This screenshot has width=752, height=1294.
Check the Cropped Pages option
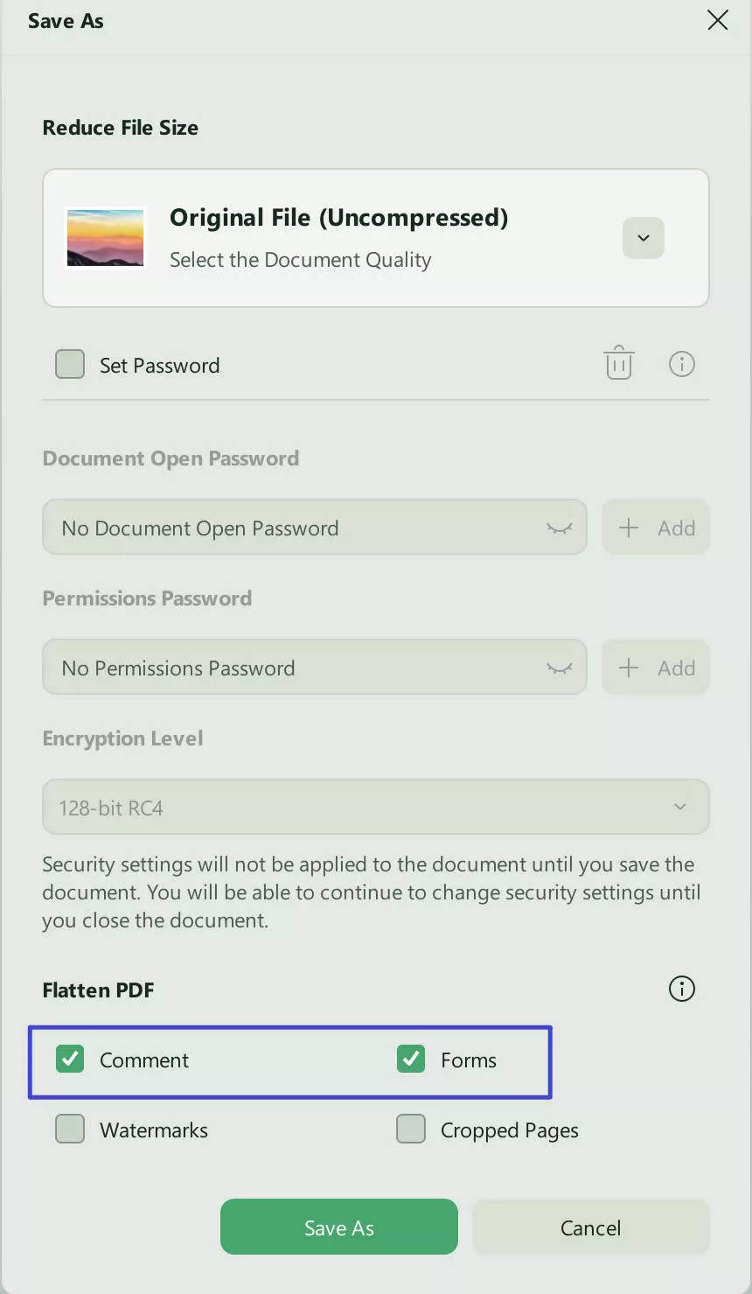click(411, 1129)
